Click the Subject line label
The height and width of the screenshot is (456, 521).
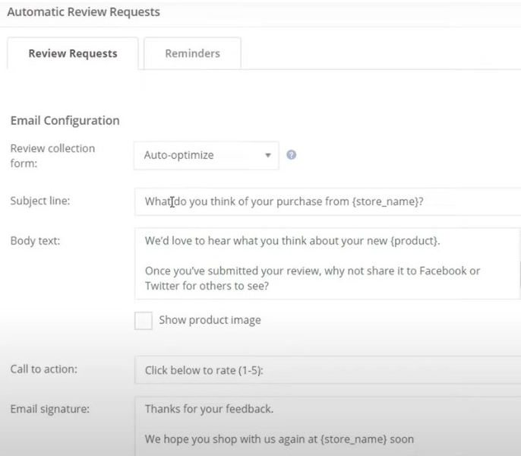click(40, 201)
